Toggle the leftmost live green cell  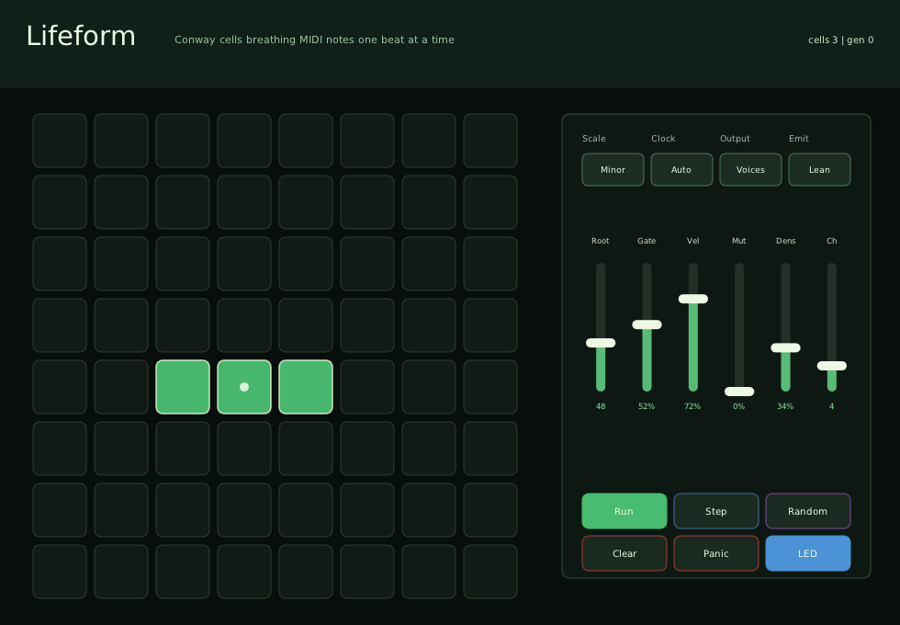coord(183,387)
